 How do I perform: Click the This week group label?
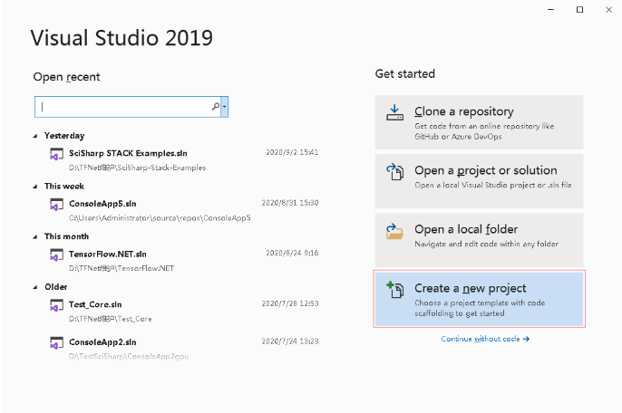(64, 187)
